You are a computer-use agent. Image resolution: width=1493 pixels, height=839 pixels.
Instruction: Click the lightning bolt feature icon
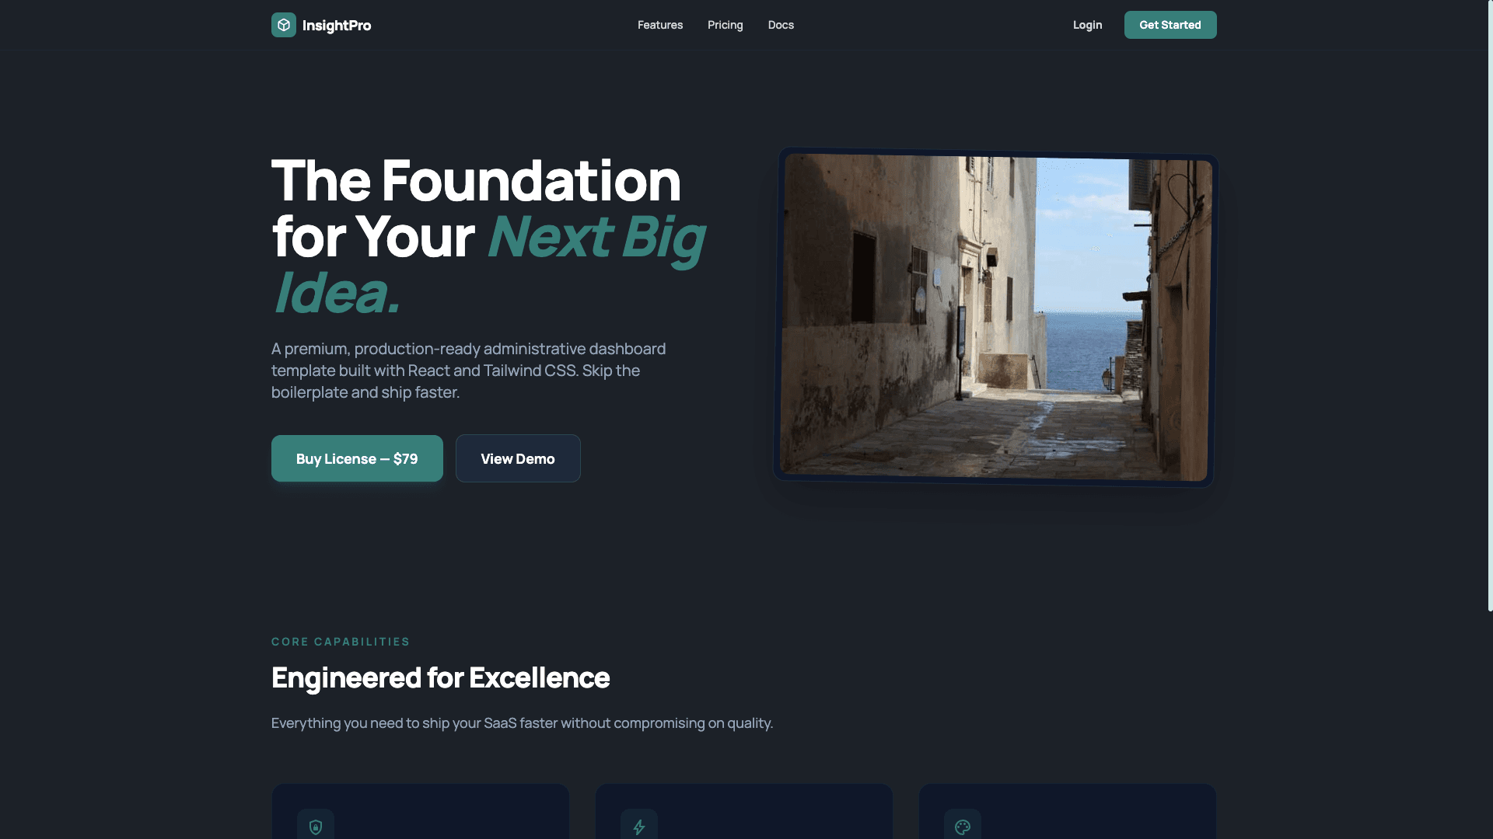639,827
